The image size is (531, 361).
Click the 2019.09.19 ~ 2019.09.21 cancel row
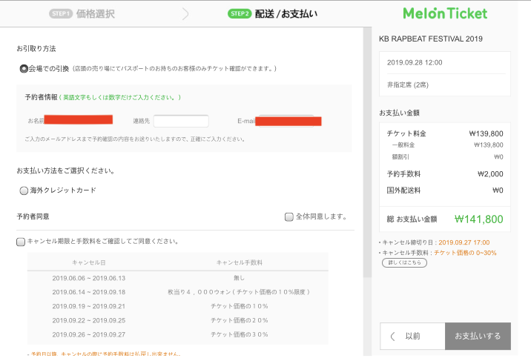(178, 306)
